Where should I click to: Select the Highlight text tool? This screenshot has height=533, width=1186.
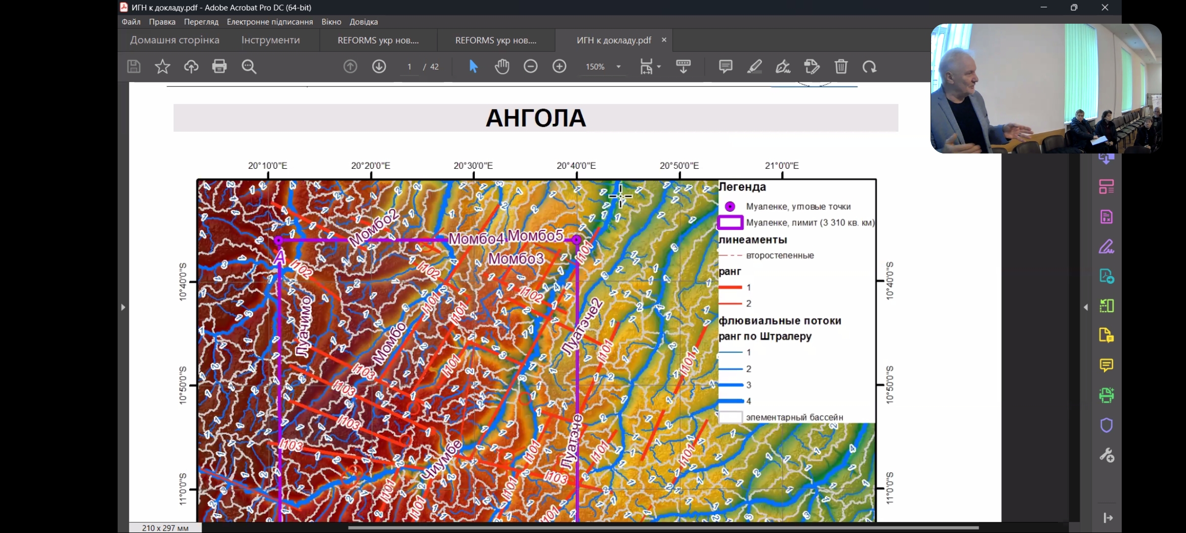754,66
